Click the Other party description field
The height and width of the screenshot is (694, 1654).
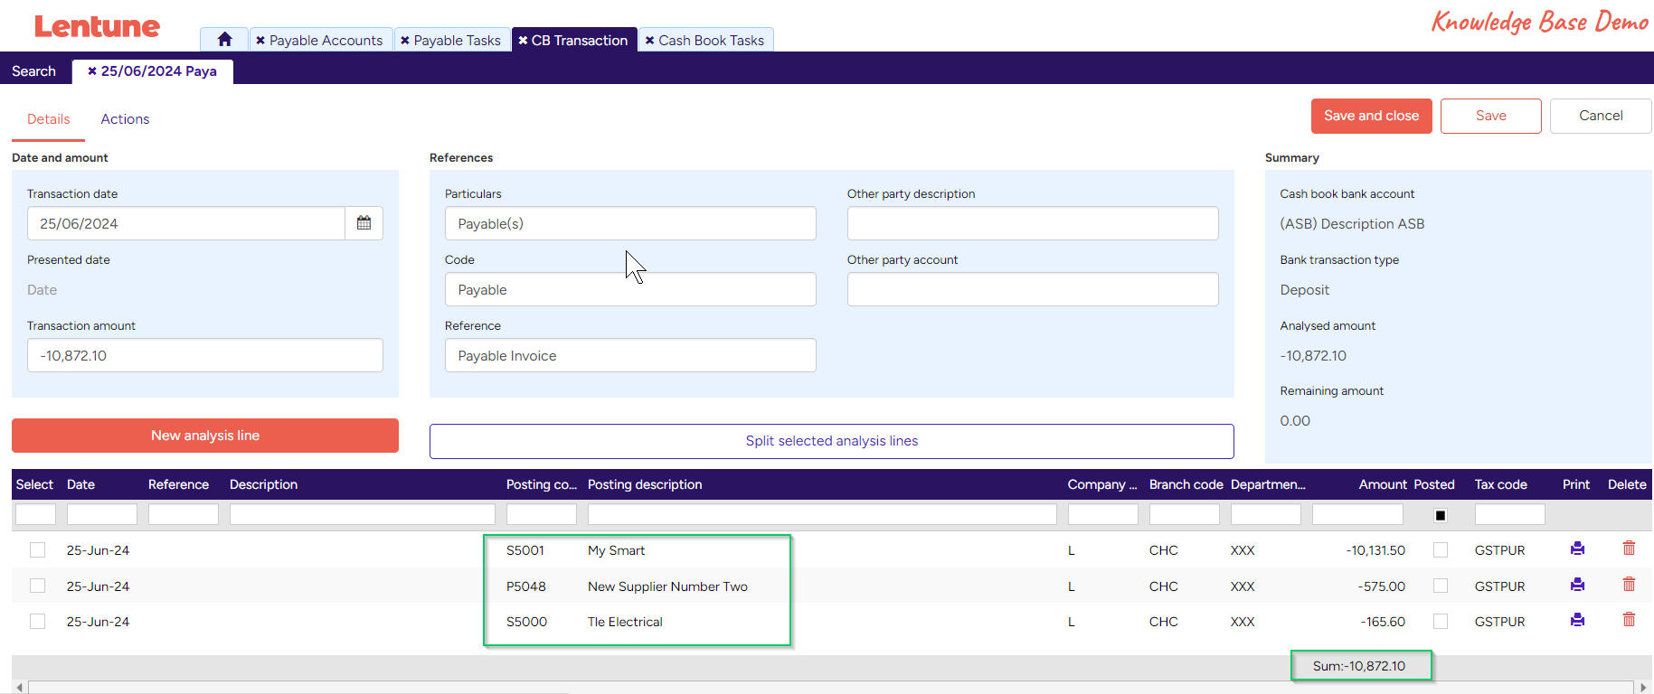pos(1033,223)
